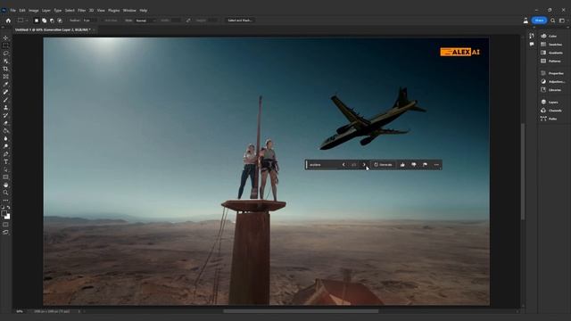Select the Rectangle shape tool
This screenshot has width=571, height=321.
point(5,177)
